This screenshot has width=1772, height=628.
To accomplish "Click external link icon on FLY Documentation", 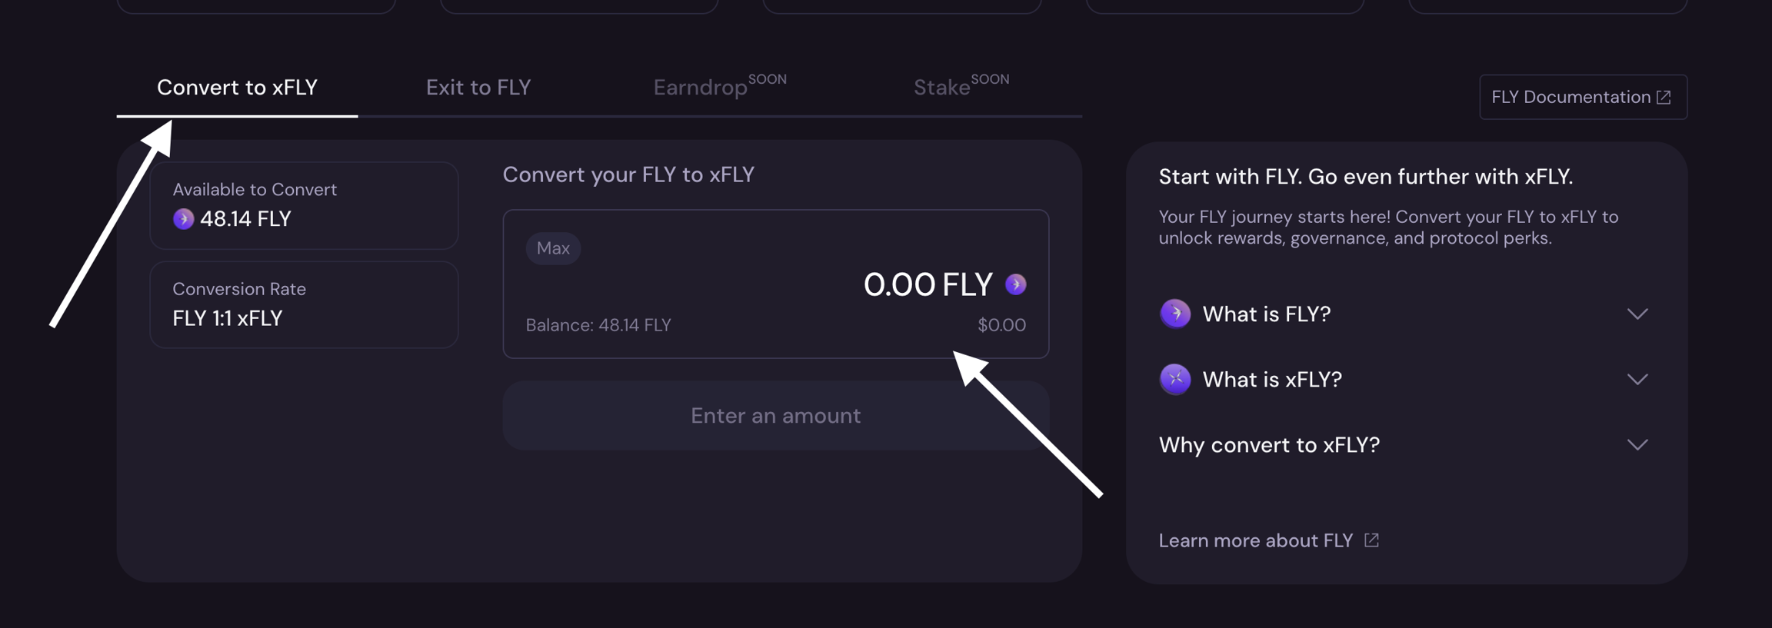I will click(1664, 97).
